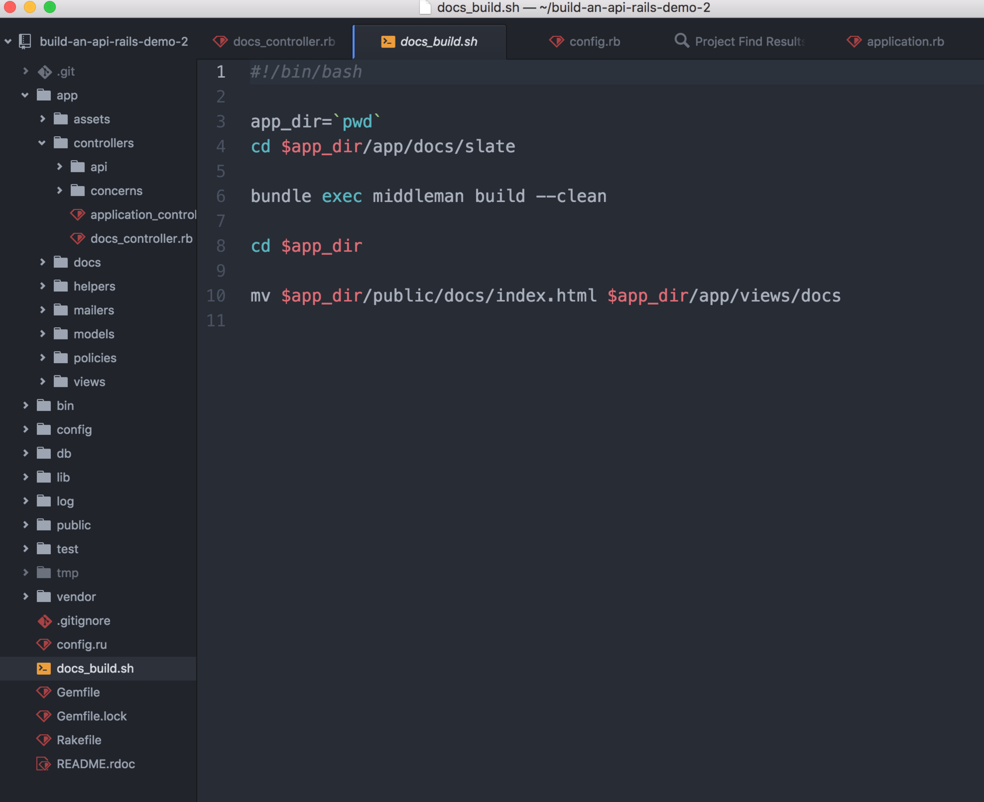Viewport: 984px width, 802px height.
Task: Click the public folder icon
Action: [44, 525]
